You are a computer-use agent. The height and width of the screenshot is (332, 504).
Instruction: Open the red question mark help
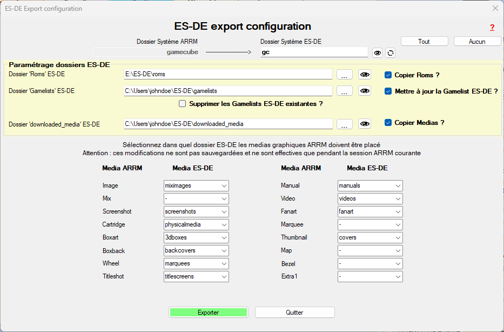coord(492,28)
